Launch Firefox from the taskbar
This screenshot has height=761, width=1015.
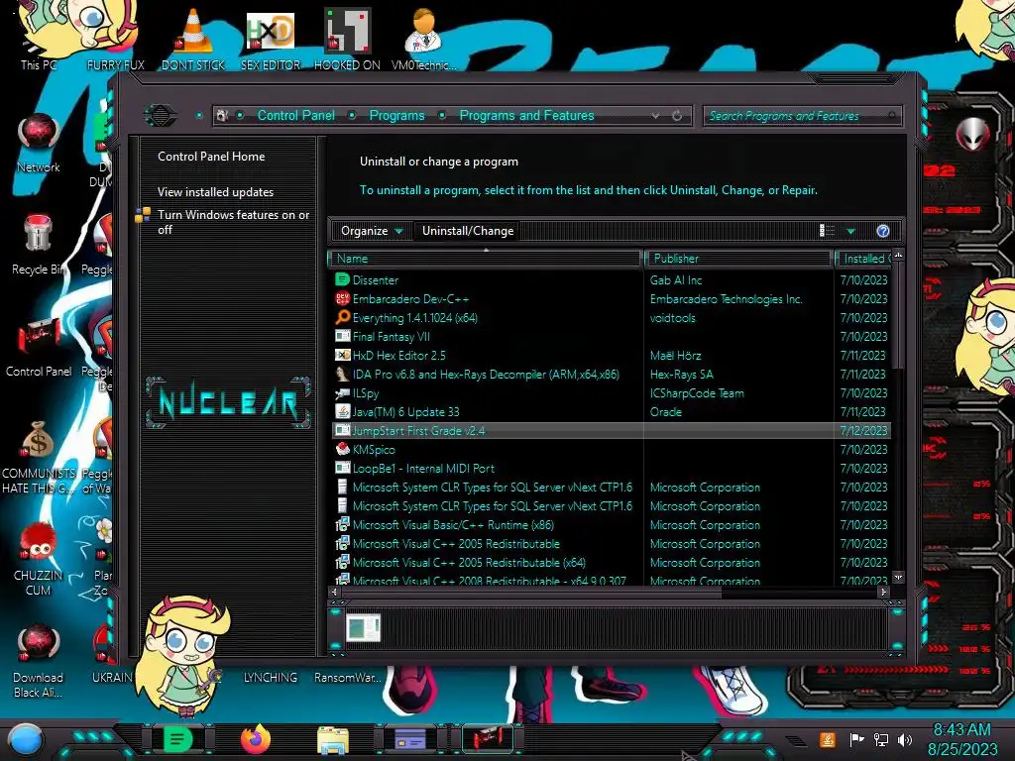(x=255, y=739)
